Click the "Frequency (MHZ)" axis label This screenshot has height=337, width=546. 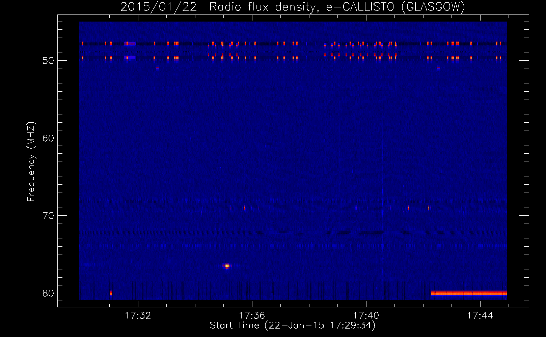tap(31, 161)
